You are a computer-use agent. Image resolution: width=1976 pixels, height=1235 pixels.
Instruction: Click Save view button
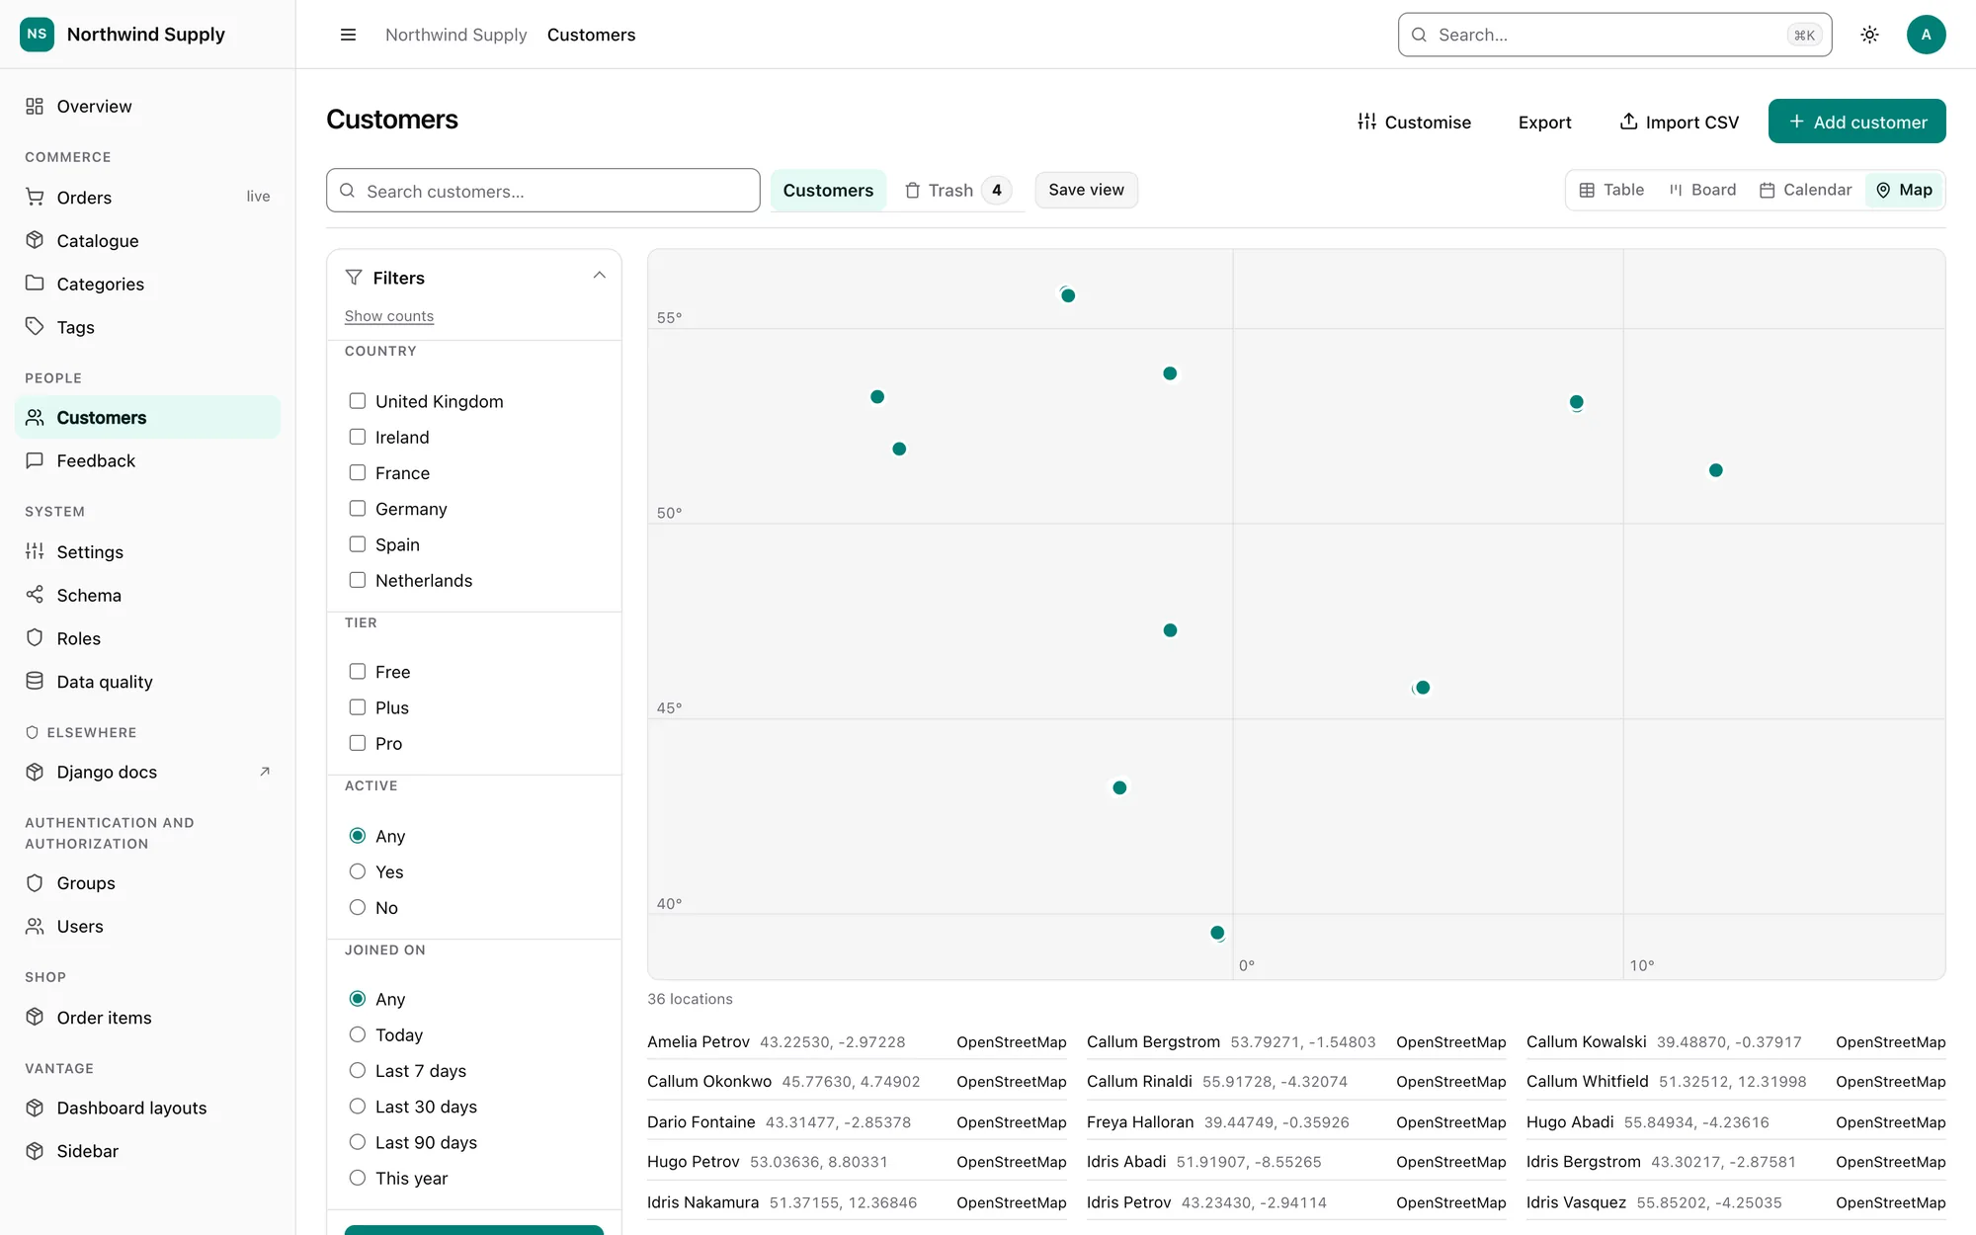click(1086, 190)
